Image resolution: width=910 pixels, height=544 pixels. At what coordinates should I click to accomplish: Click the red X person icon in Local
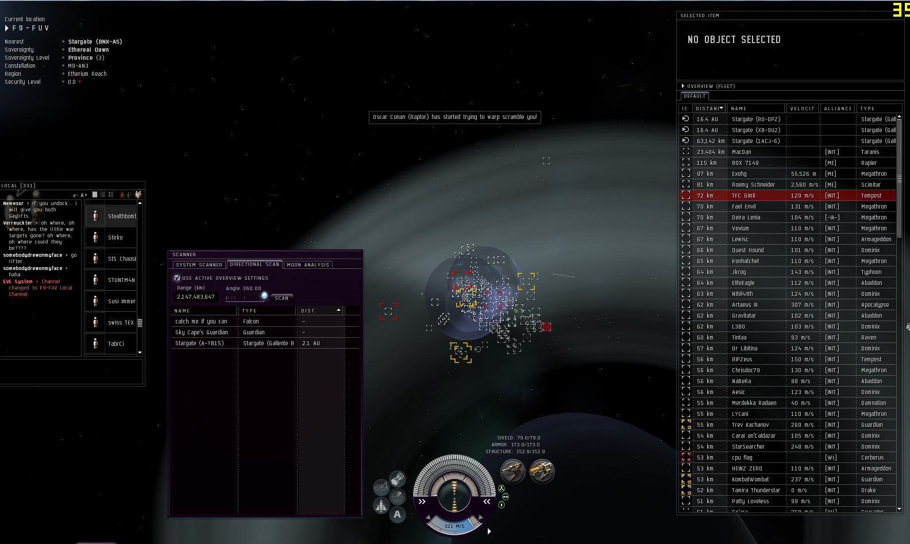coord(122,195)
